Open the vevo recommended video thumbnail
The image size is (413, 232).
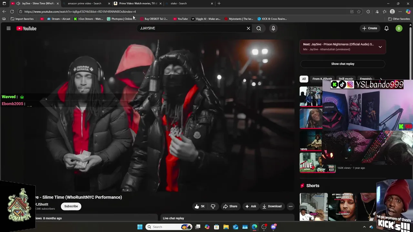(311, 141)
